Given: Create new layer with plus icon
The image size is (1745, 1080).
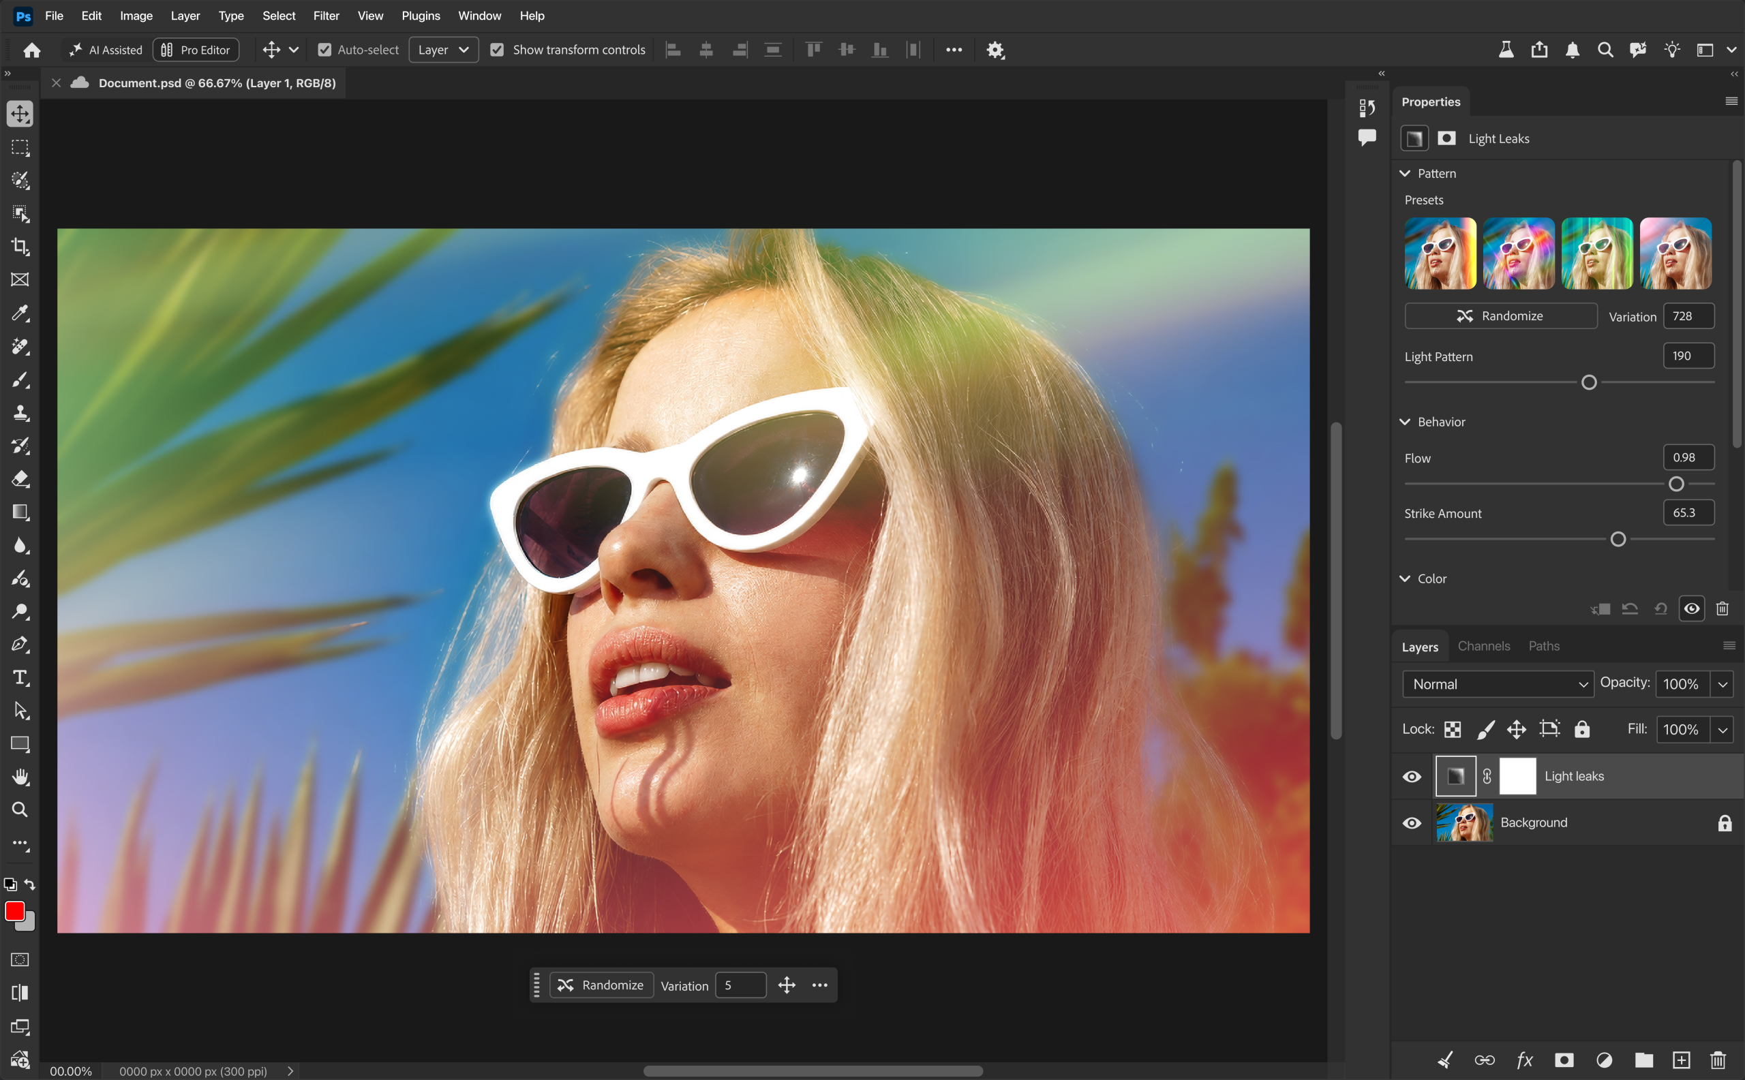Looking at the screenshot, I should [x=1681, y=1060].
